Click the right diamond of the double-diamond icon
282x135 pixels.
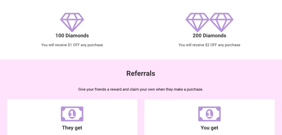(x=221, y=22)
